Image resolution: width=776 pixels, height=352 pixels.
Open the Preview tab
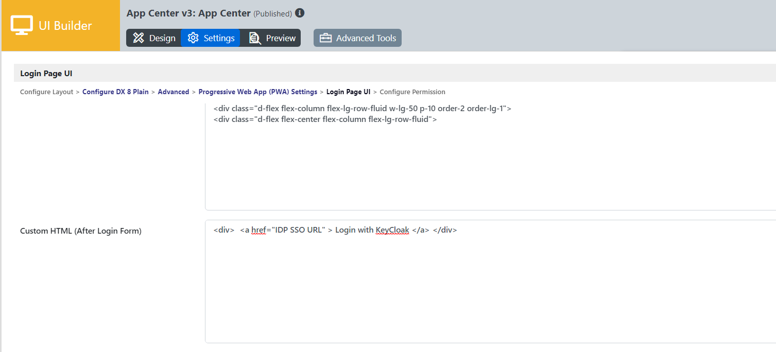tap(280, 38)
